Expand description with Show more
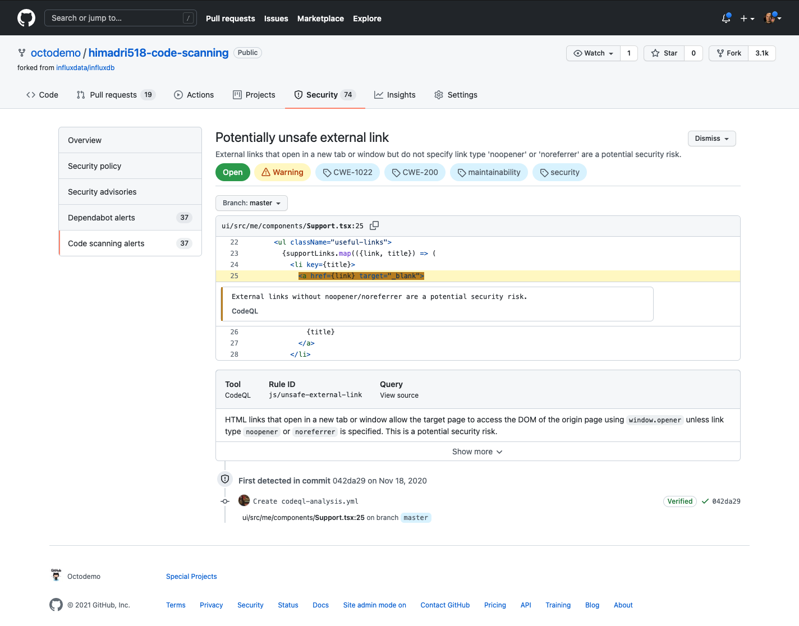This screenshot has height=626, width=799. coord(477,452)
